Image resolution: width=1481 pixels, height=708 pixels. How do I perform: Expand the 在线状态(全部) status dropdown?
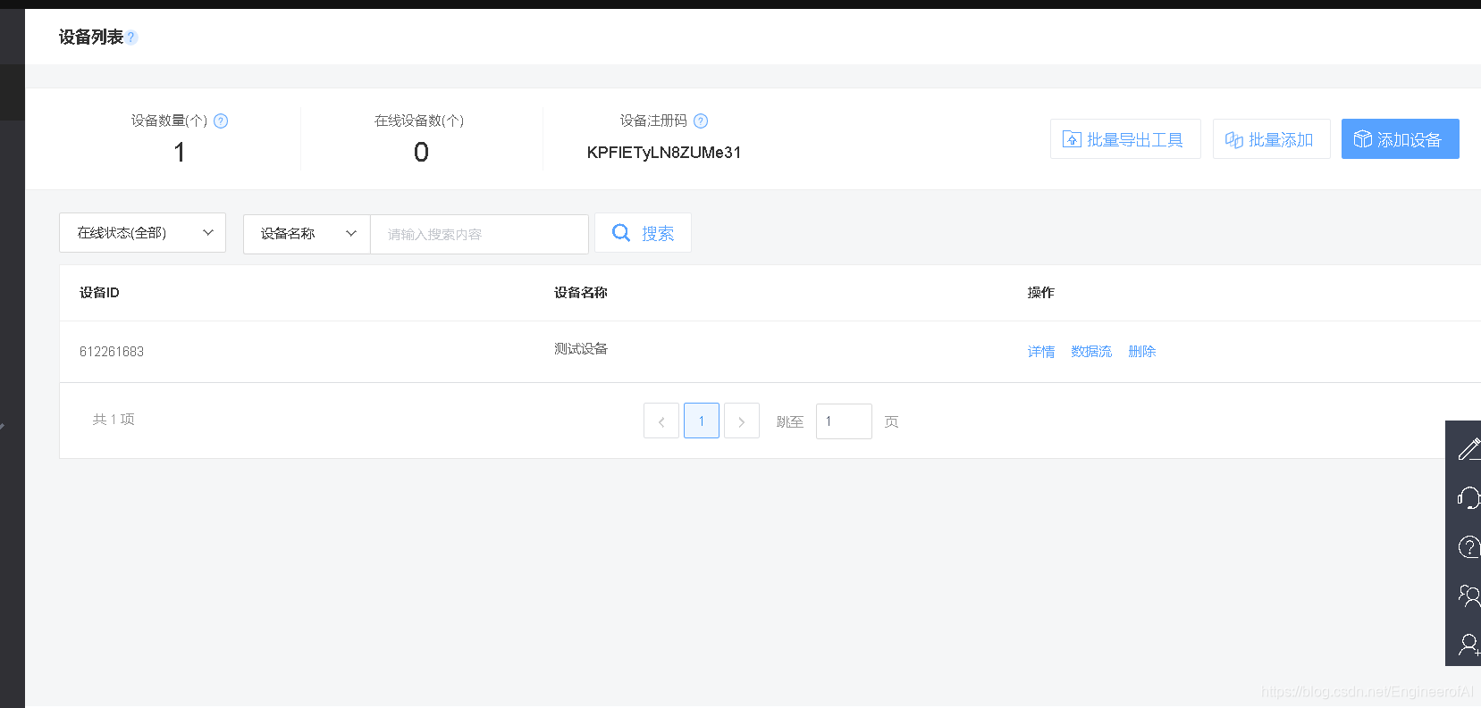[142, 233]
